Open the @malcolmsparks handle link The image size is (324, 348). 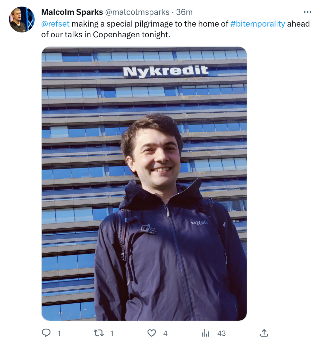[x=137, y=12]
